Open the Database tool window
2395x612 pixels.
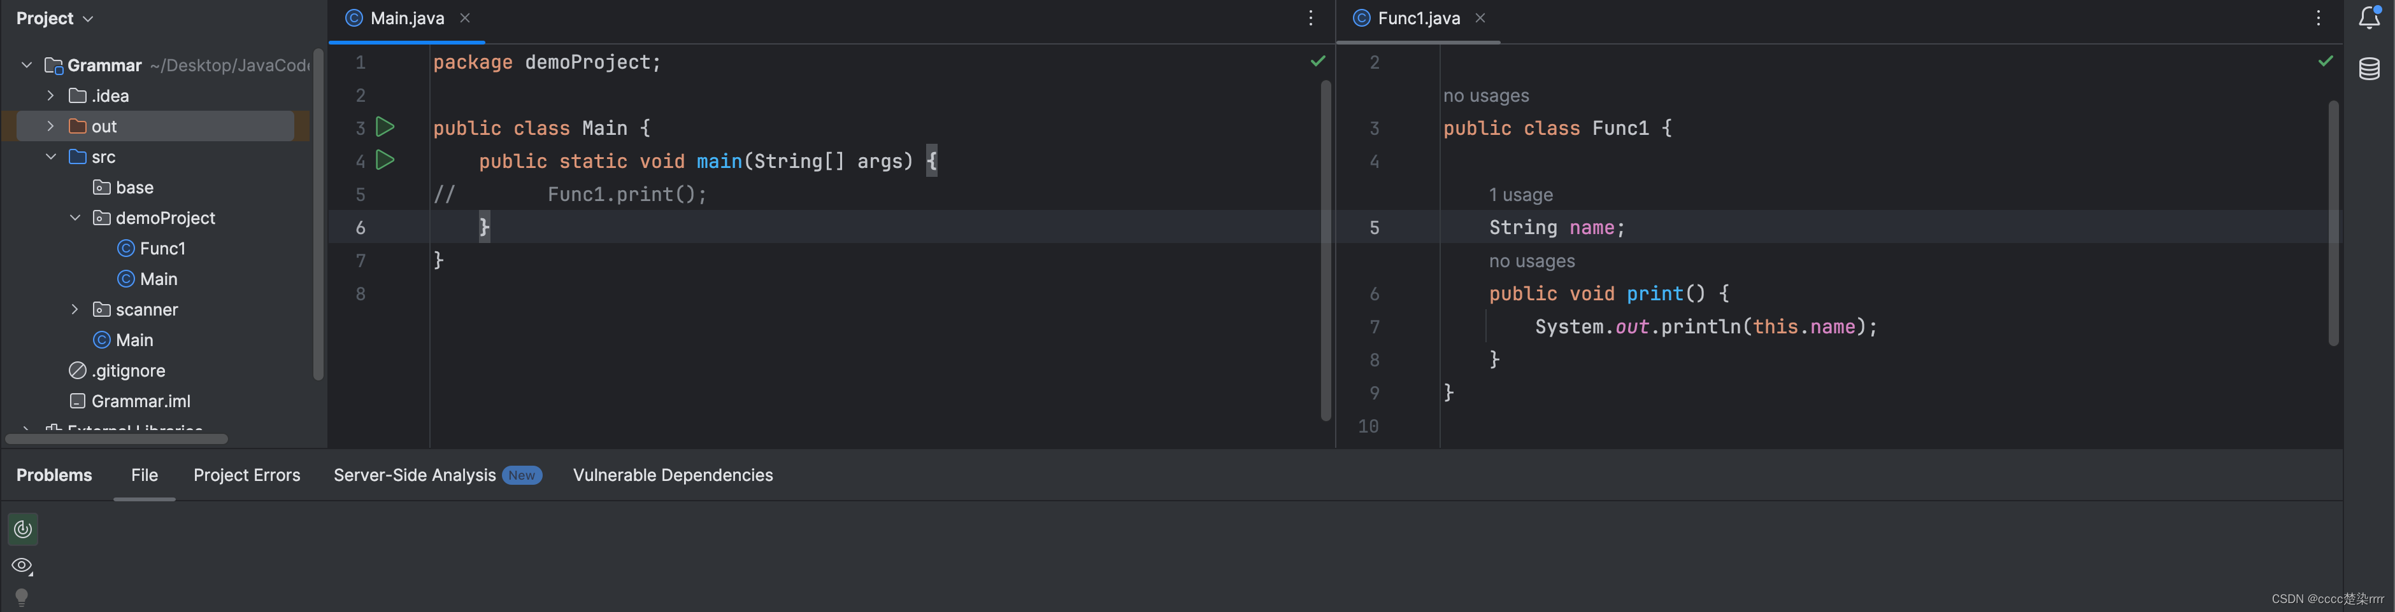(x=2370, y=69)
